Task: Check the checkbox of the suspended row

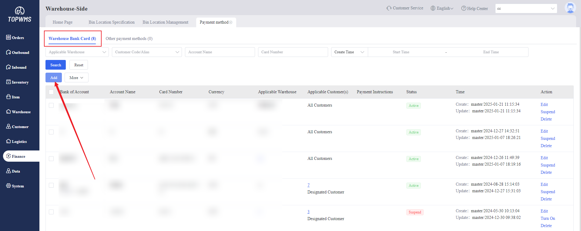Action: (x=51, y=212)
